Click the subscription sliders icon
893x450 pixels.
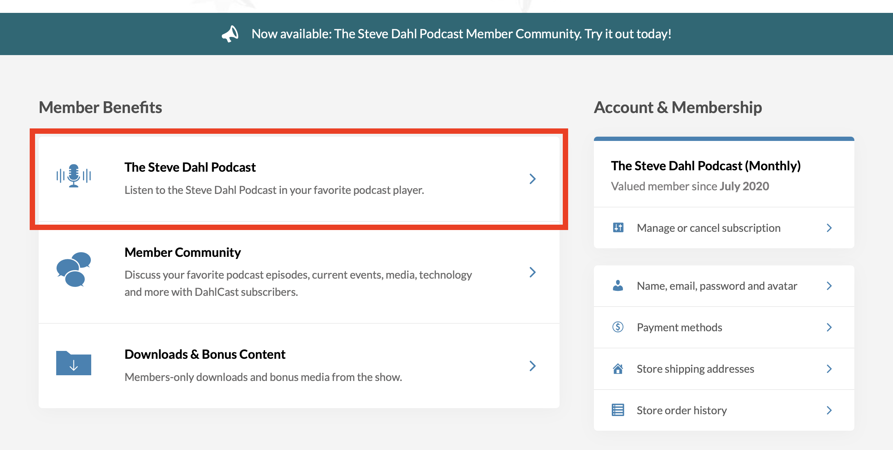coord(618,228)
